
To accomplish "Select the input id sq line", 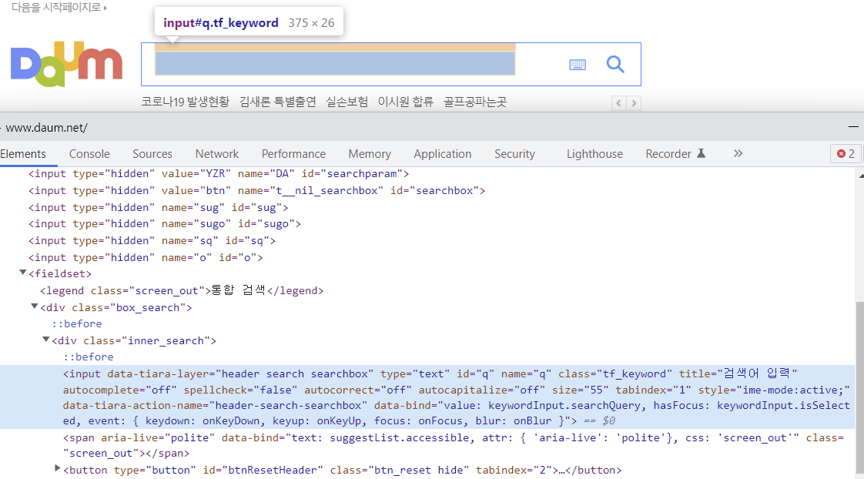I will tap(152, 241).
